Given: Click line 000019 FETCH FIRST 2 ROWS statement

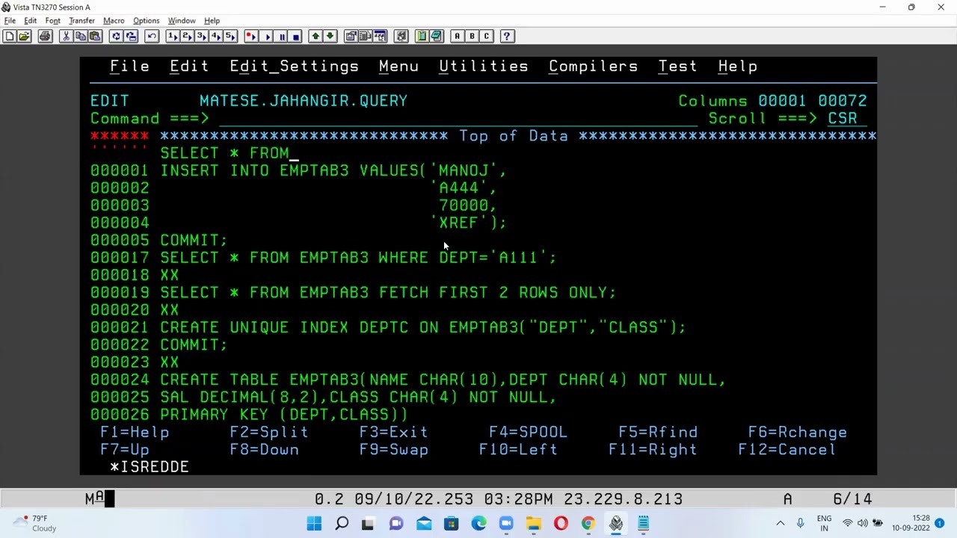Looking at the screenshot, I should point(388,293).
